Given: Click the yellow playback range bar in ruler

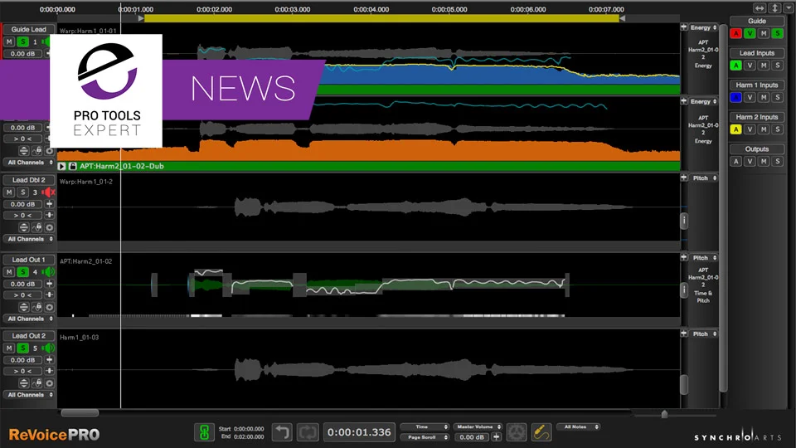Looking at the screenshot, I should 381,18.
